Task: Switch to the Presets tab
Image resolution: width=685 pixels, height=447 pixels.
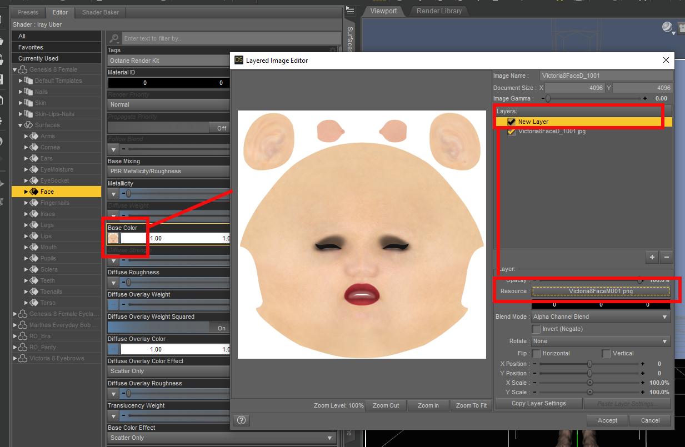Action: pos(28,12)
